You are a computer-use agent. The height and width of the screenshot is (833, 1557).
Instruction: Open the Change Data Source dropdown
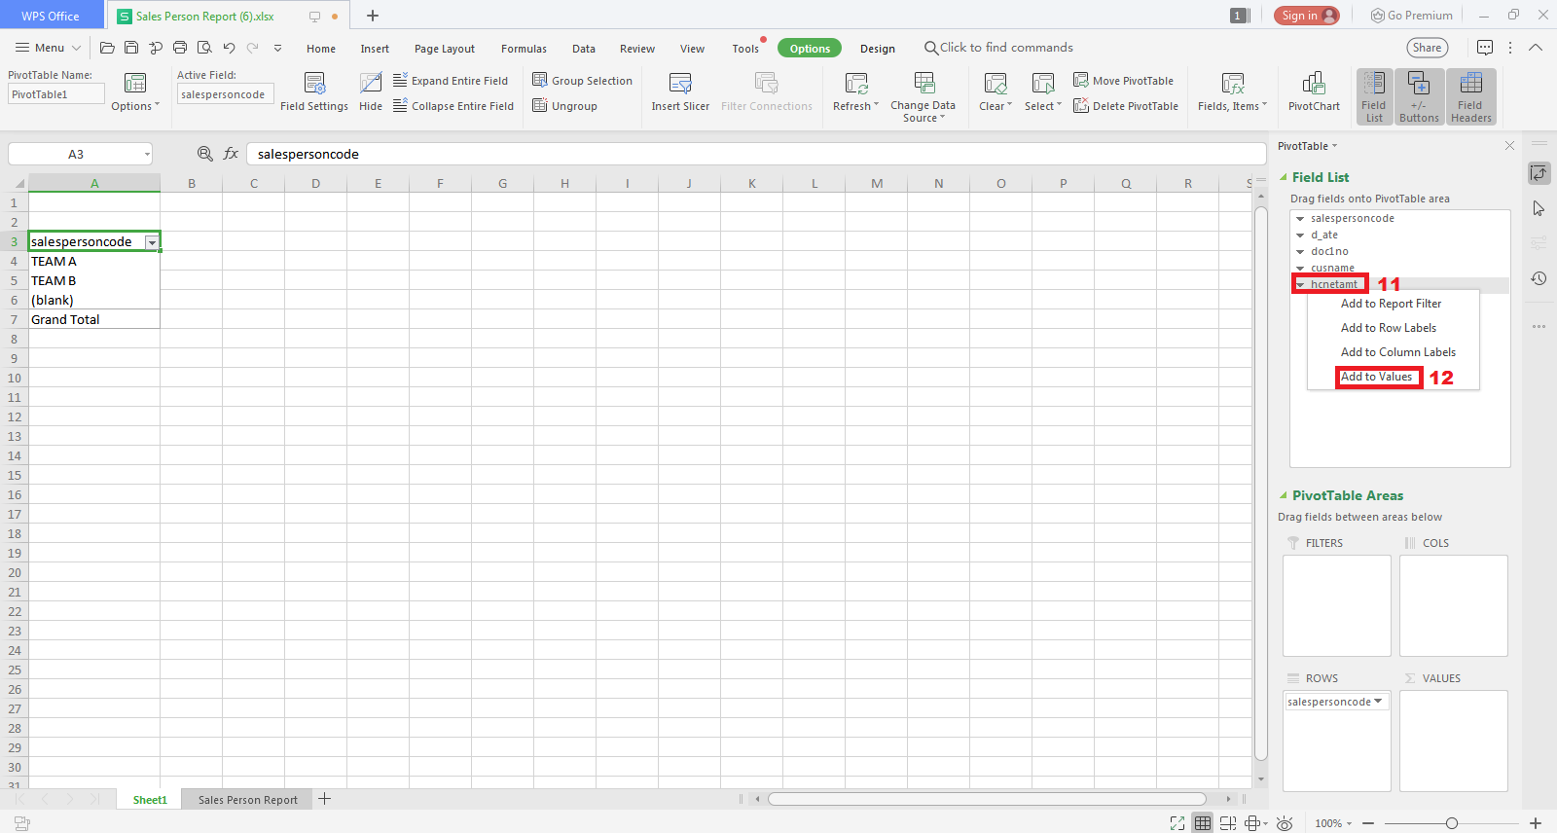tap(923, 111)
